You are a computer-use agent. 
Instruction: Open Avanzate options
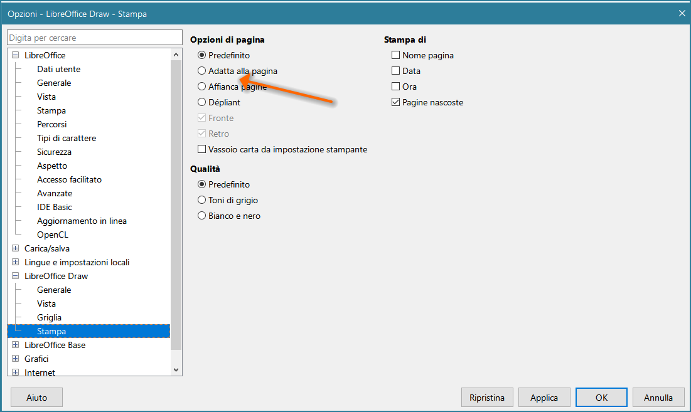(55, 193)
